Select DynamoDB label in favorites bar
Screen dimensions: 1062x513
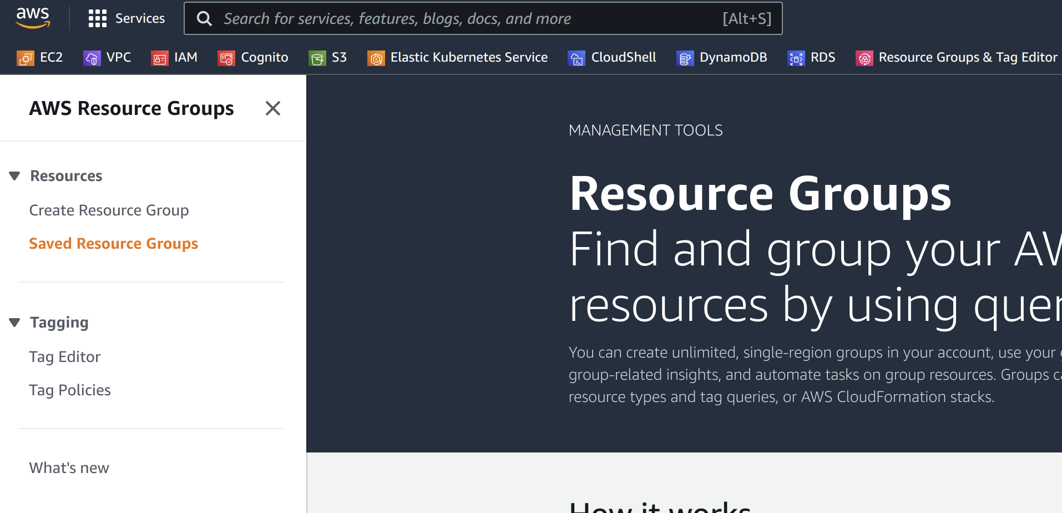733,57
